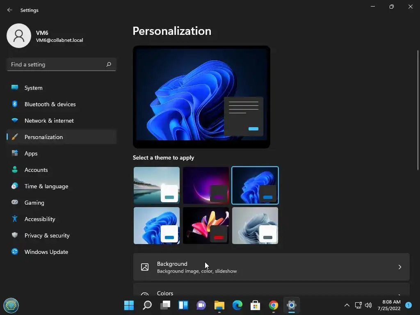Image resolution: width=420 pixels, height=315 pixels.
Task: Open the clock and date flyout
Action: (x=389, y=305)
